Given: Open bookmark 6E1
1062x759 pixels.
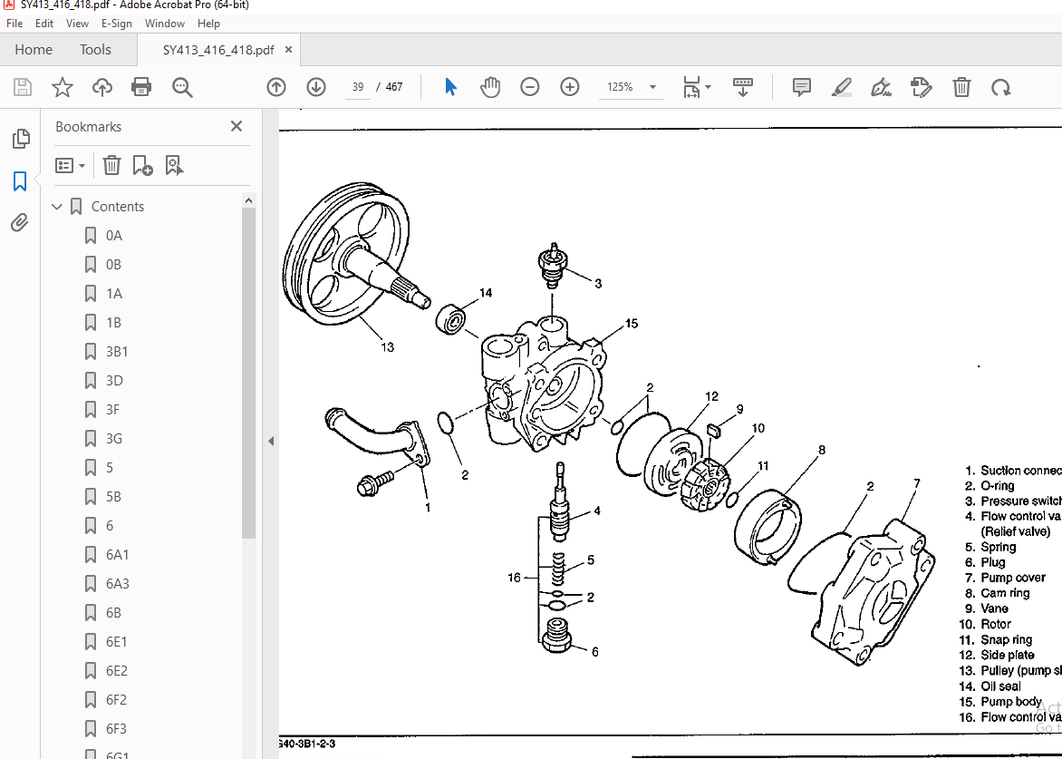Looking at the screenshot, I should pyautogui.click(x=117, y=642).
